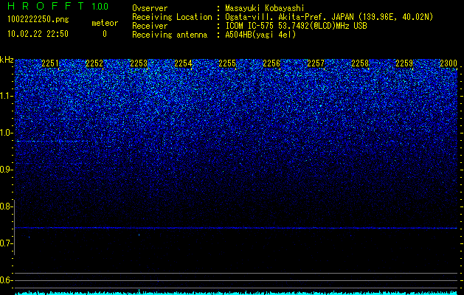Image resolution: width=464 pixels, height=295 pixels.
Task: Click the kHz axis unit label
Action: click(7, 60)
